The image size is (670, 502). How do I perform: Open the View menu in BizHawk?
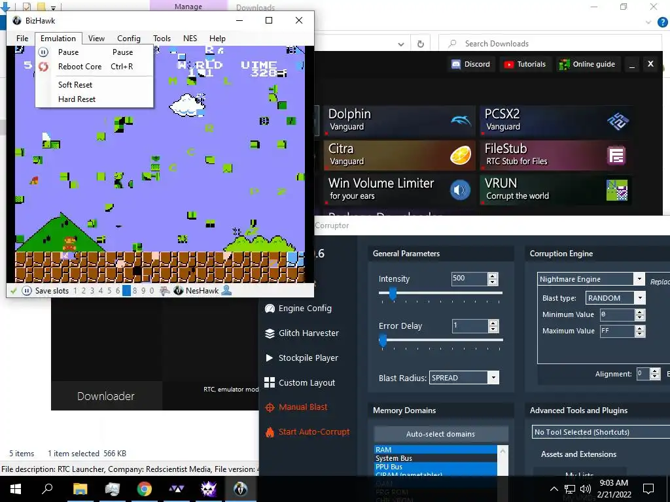(x=96, y=39)
